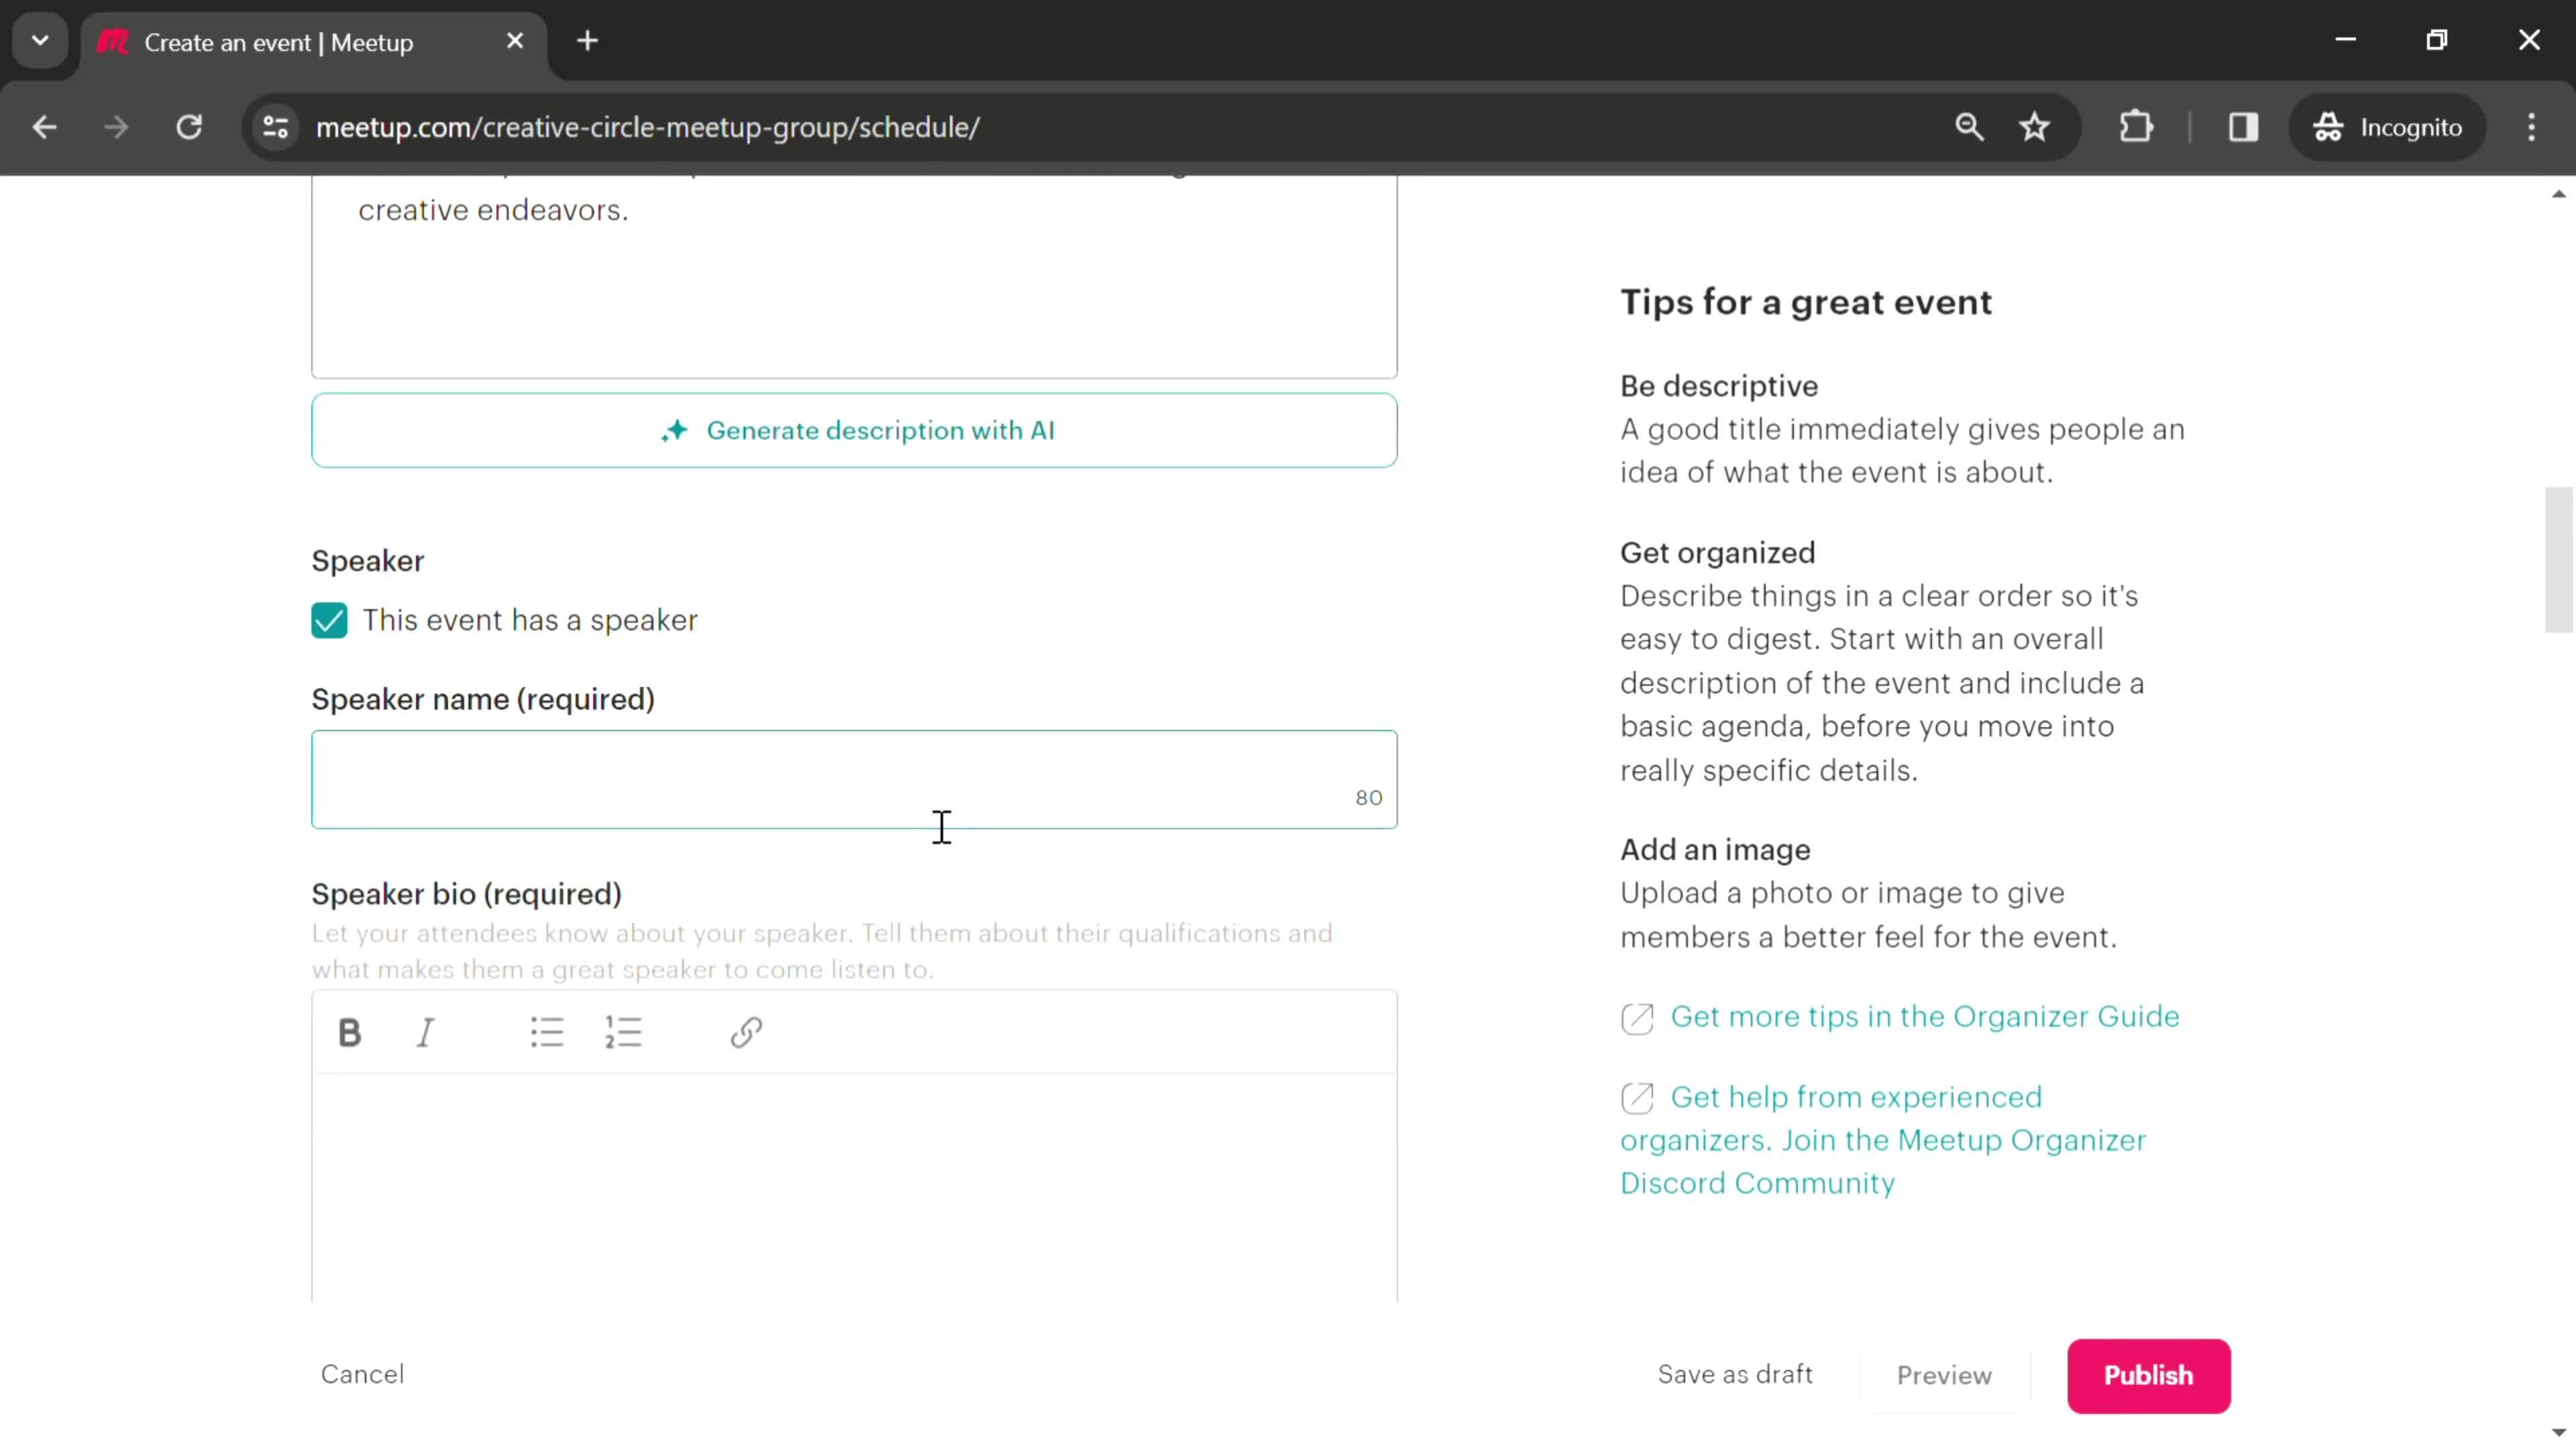Click Preview to preview the event
The width and height of the screenshot is (2576, 1449).
1944,1375
